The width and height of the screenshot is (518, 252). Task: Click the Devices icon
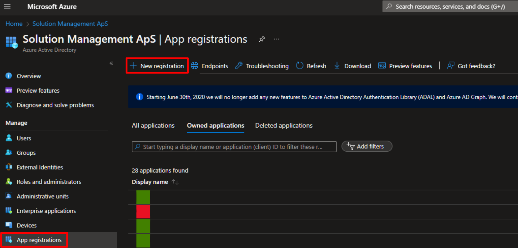(x=9, y=225)
